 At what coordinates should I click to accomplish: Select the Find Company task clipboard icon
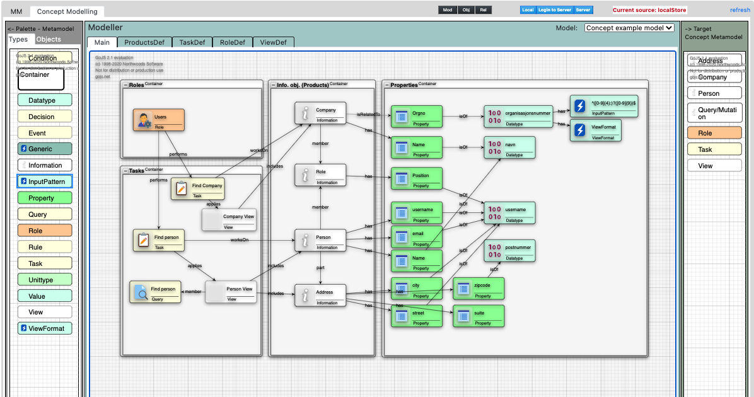pyautogui.click(x=182, y=188)
